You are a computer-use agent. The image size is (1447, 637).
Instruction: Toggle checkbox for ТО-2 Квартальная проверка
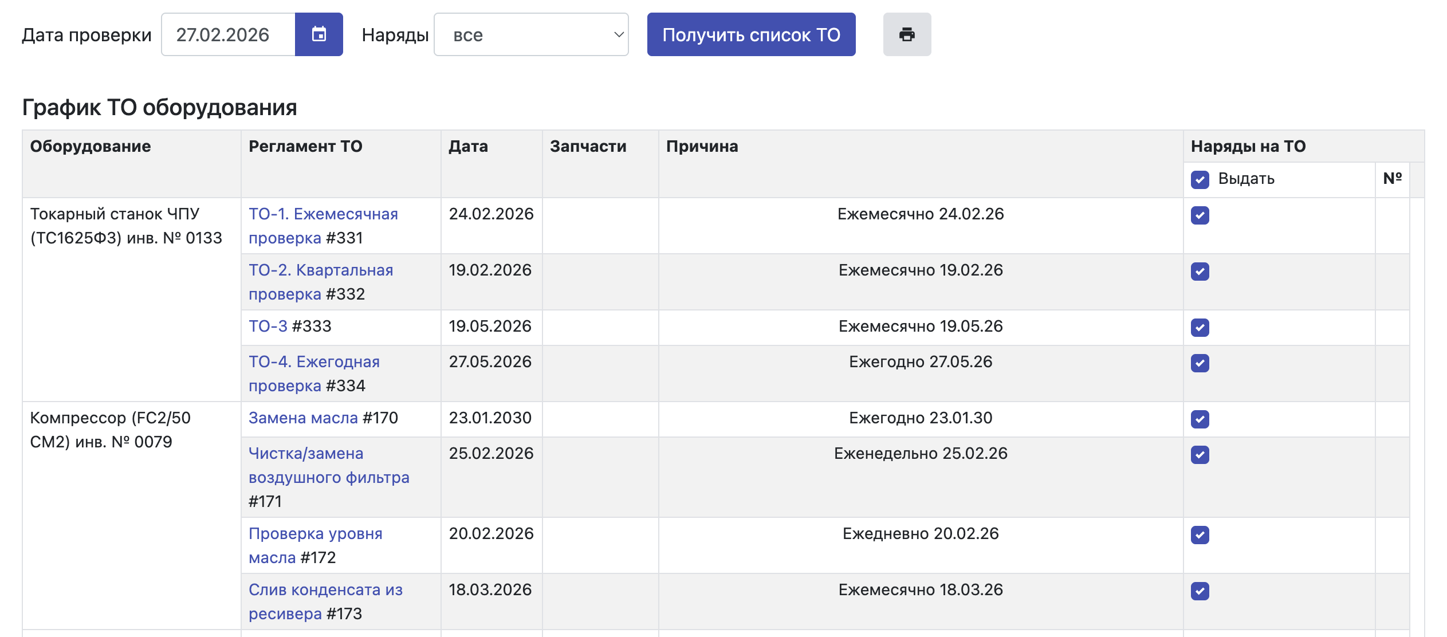[x=1200, y=272]
